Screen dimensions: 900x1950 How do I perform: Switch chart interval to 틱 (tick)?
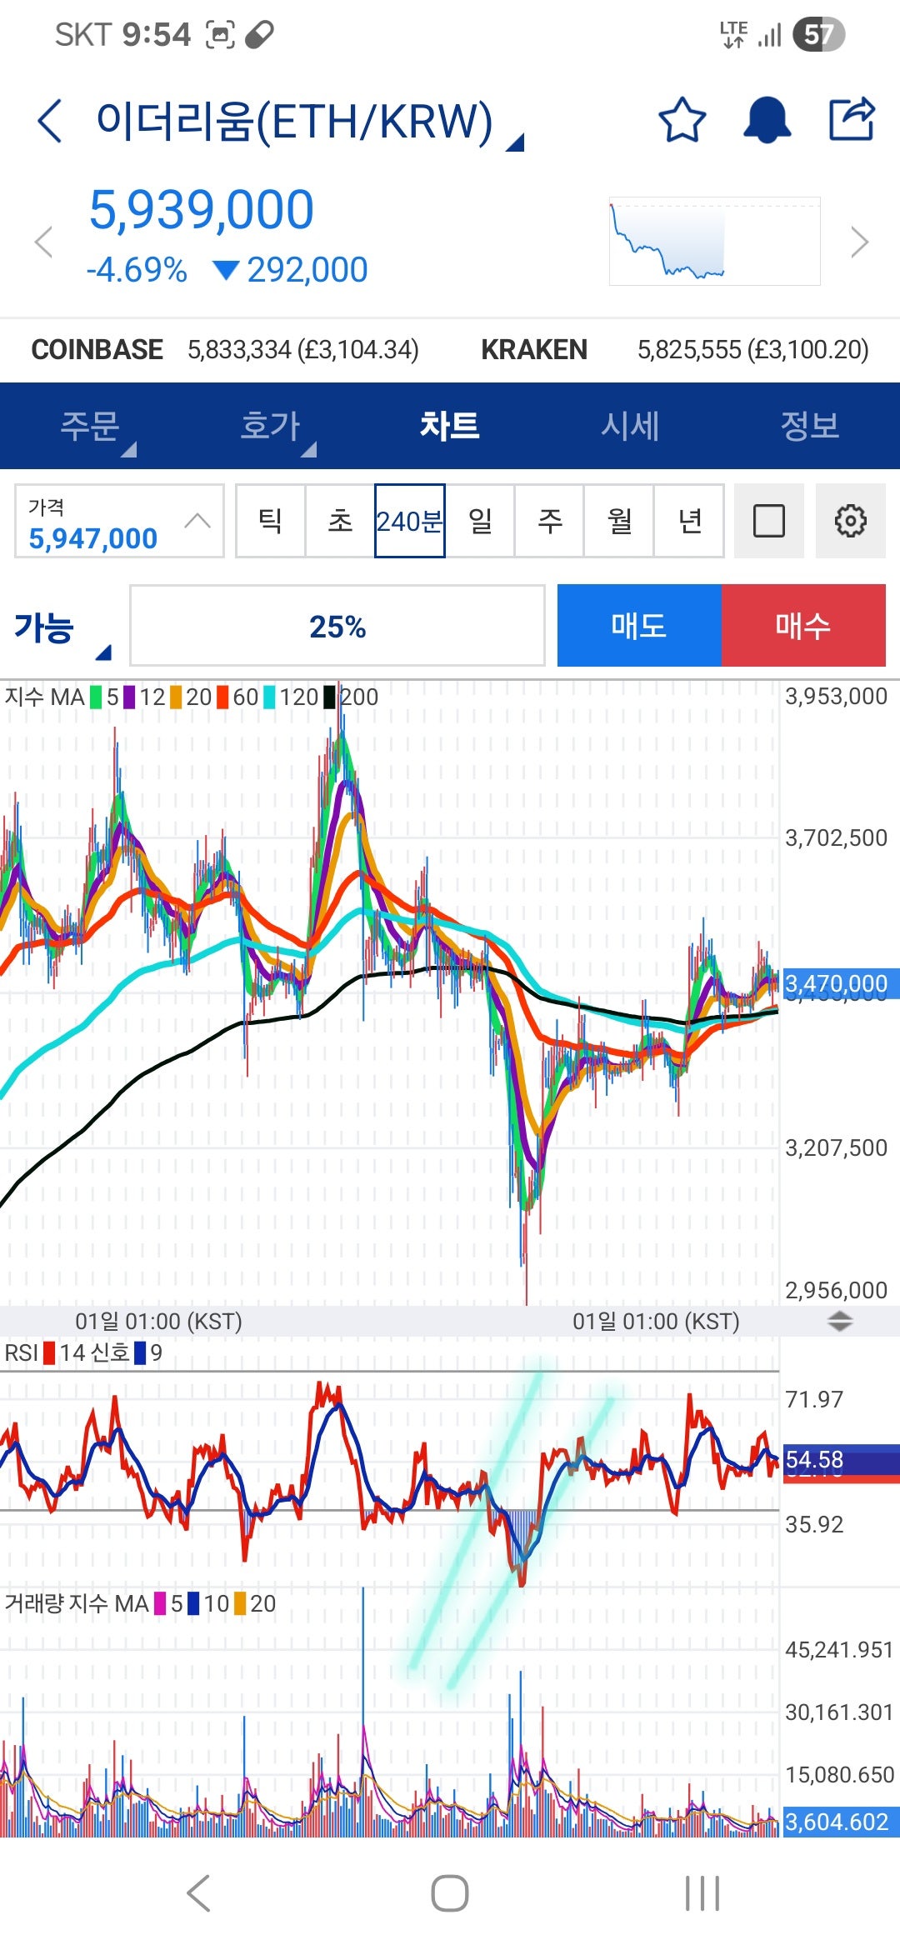270,521
